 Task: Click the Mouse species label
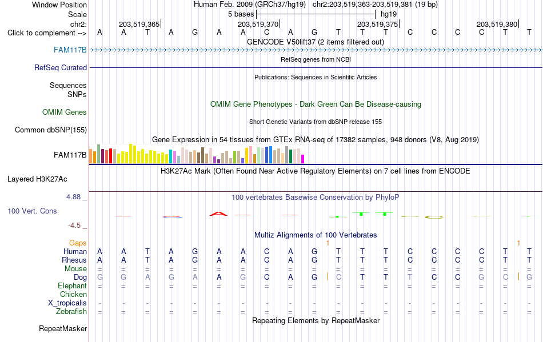75,269
